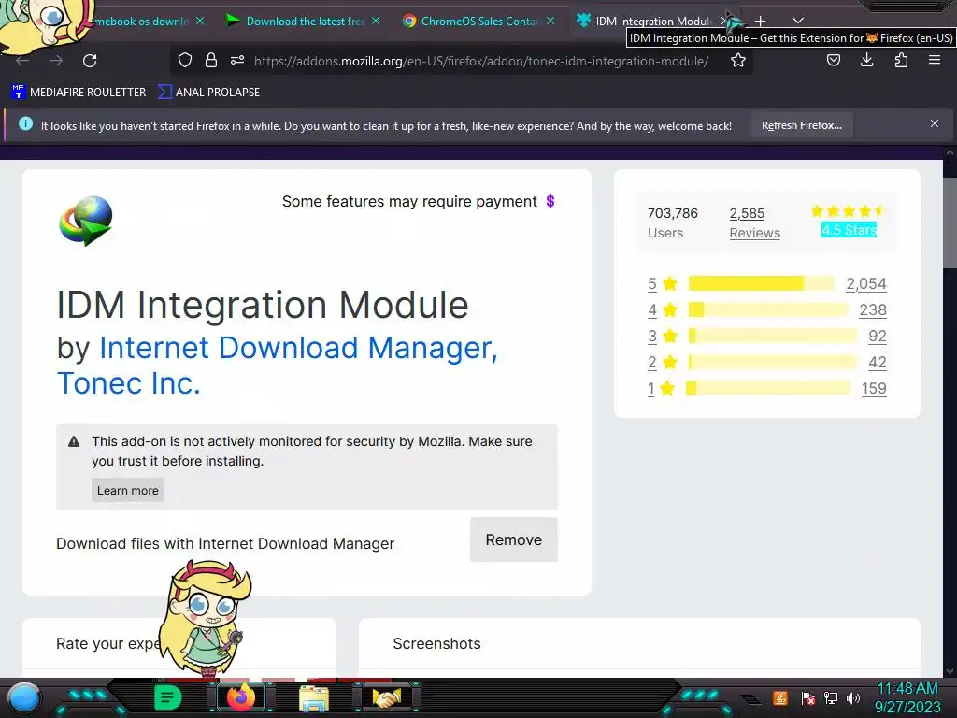Open a new tab with the plus icon
Screen dimensions: 957x718
pyautogui.click(x=761, y=22)
